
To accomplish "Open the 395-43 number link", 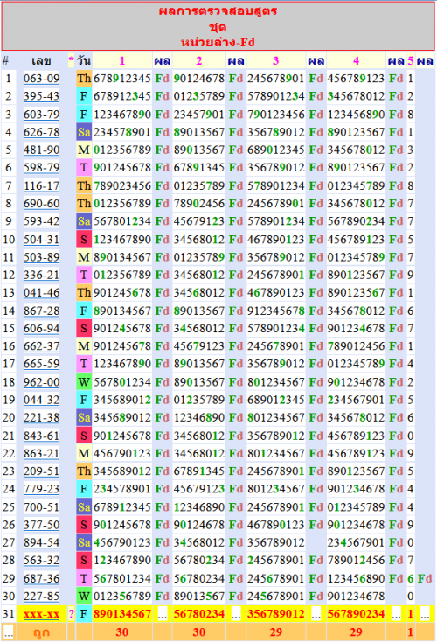I will coord(41,96).
